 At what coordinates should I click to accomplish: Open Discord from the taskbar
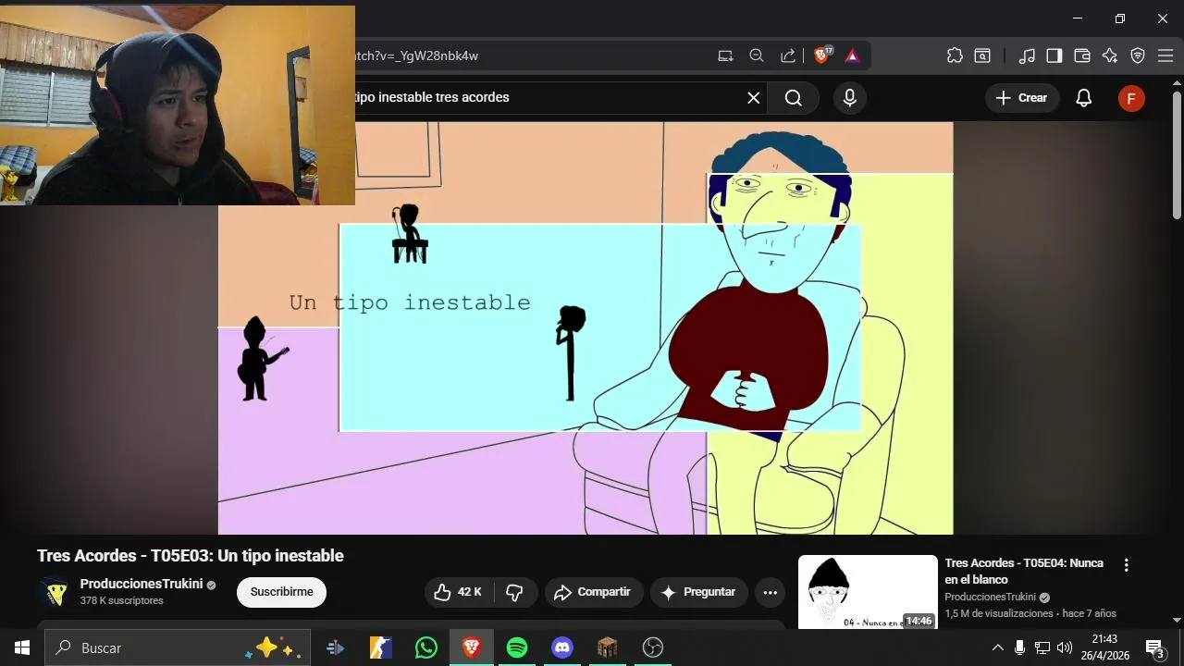coord(562,647)
